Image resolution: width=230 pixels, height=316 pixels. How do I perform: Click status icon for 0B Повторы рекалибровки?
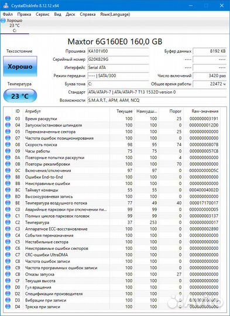8,164
